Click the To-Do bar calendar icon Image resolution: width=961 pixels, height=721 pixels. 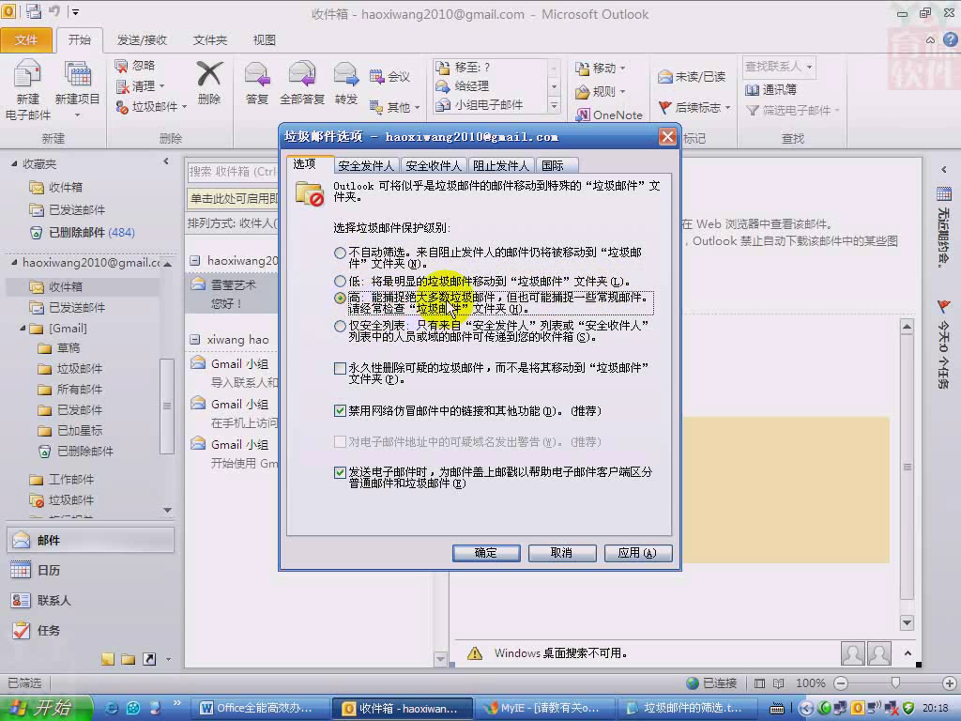[944, 194]
